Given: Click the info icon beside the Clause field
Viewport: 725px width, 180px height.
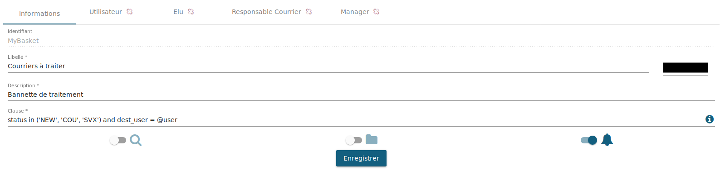Looking at the screenshot, I should (710, 119).
